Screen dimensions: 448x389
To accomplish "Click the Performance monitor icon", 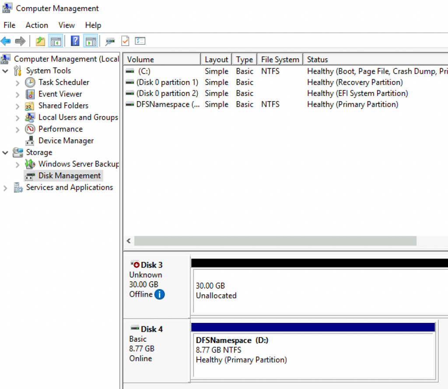I will coord(30,129).
